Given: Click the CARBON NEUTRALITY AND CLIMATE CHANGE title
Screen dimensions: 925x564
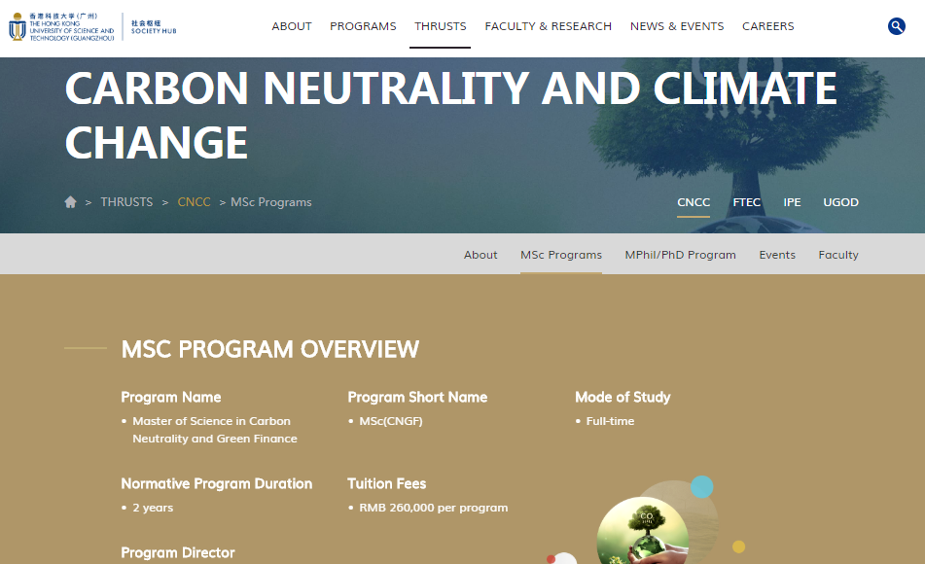Looking at the screenshot, I should tap(450, 116).
